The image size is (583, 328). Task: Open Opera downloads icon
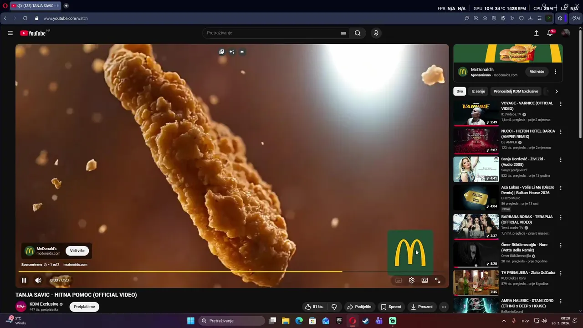point(530,18)
